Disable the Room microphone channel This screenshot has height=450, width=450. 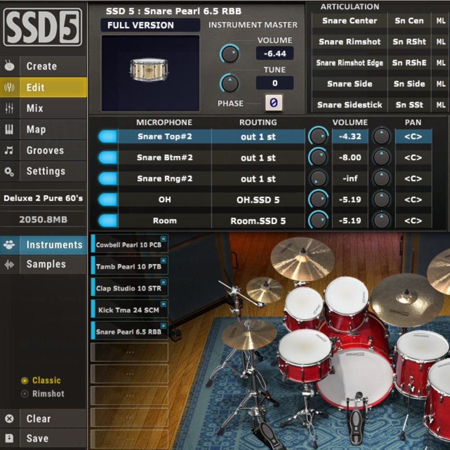(x=107, y=220)
